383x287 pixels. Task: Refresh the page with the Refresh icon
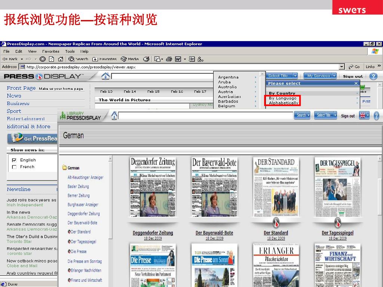tap(52, 59)
